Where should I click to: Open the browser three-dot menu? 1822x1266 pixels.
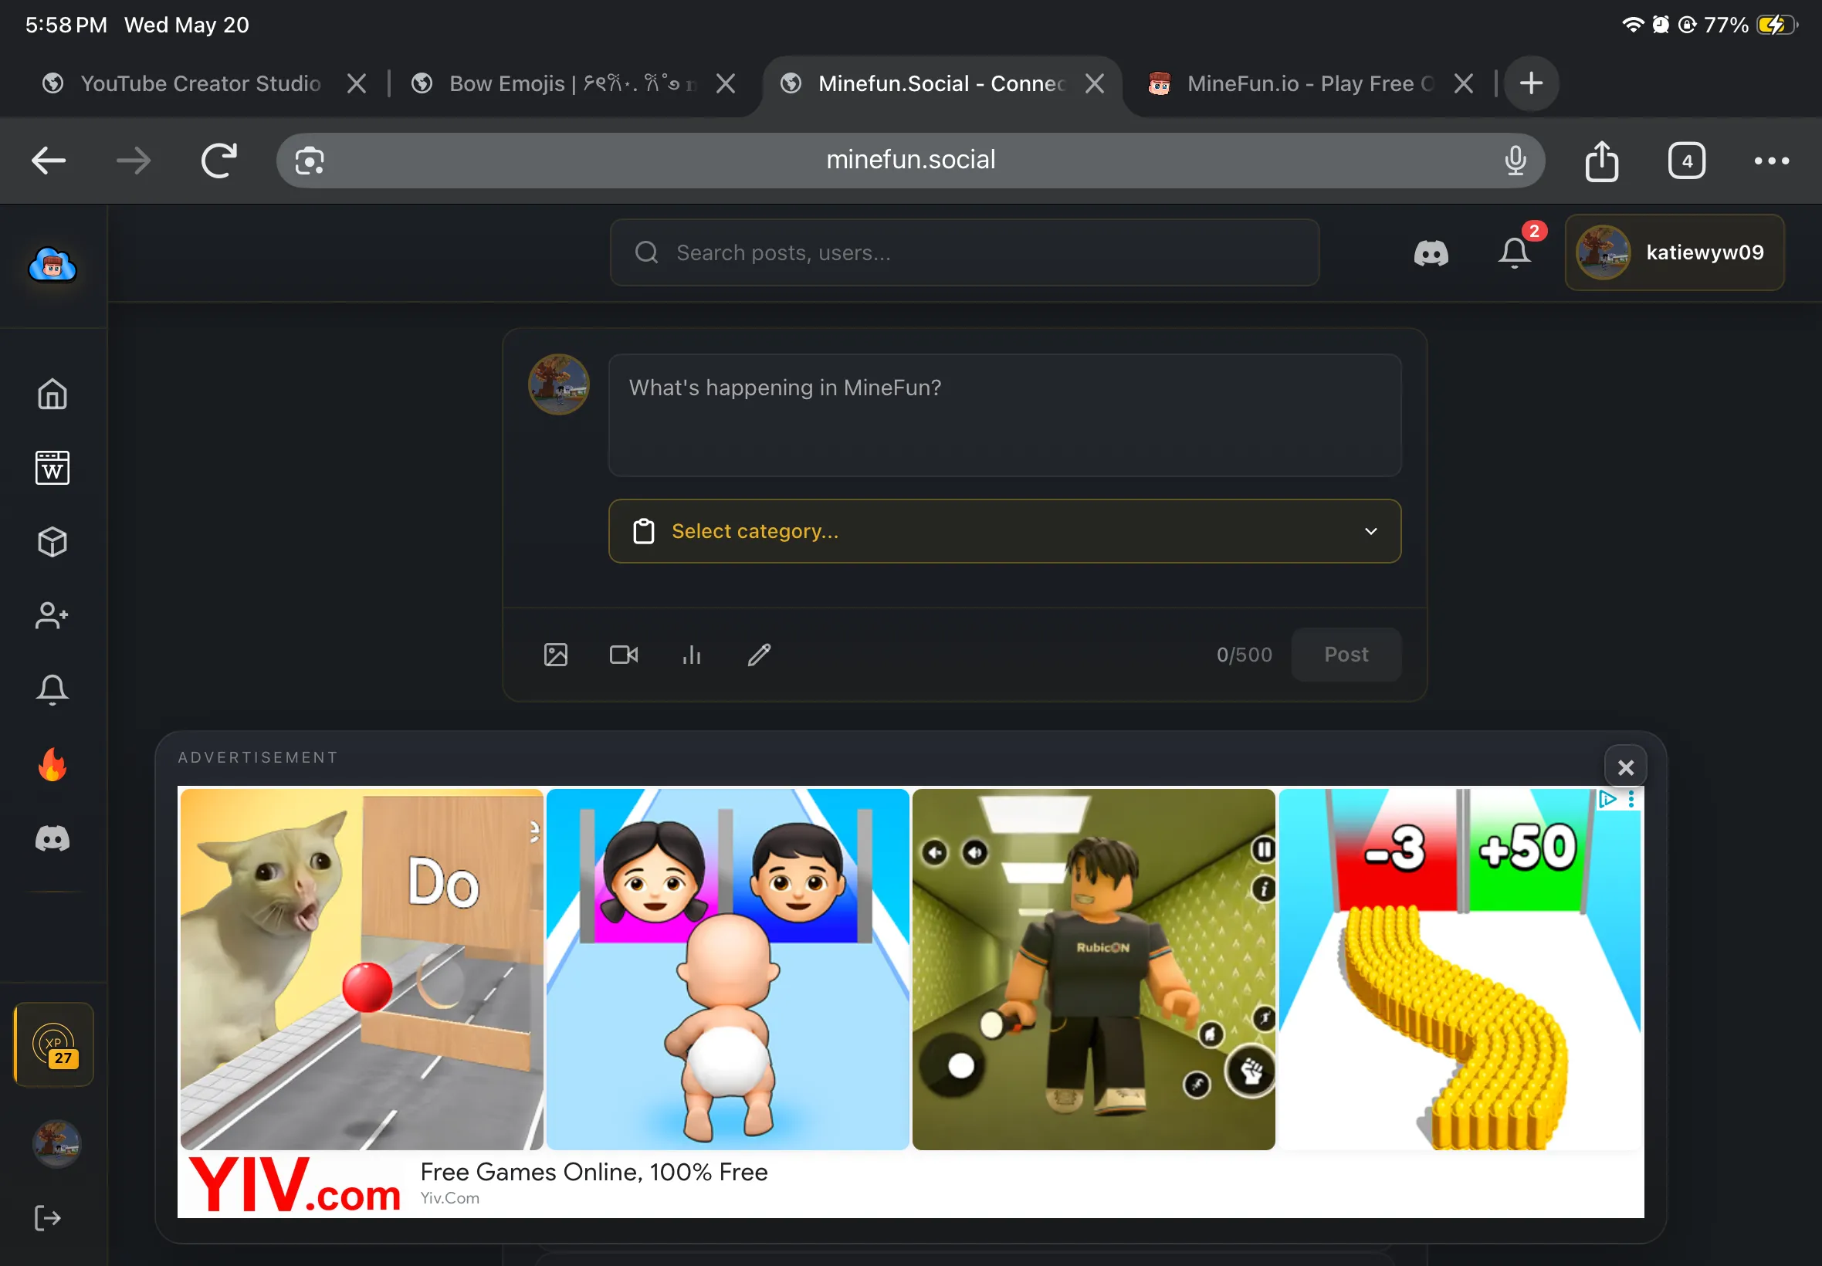(x=1771, y=161)
